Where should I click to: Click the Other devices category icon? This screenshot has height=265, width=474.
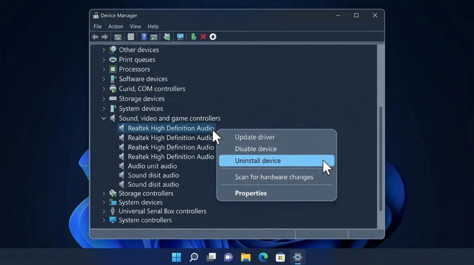tap(113, 50)
